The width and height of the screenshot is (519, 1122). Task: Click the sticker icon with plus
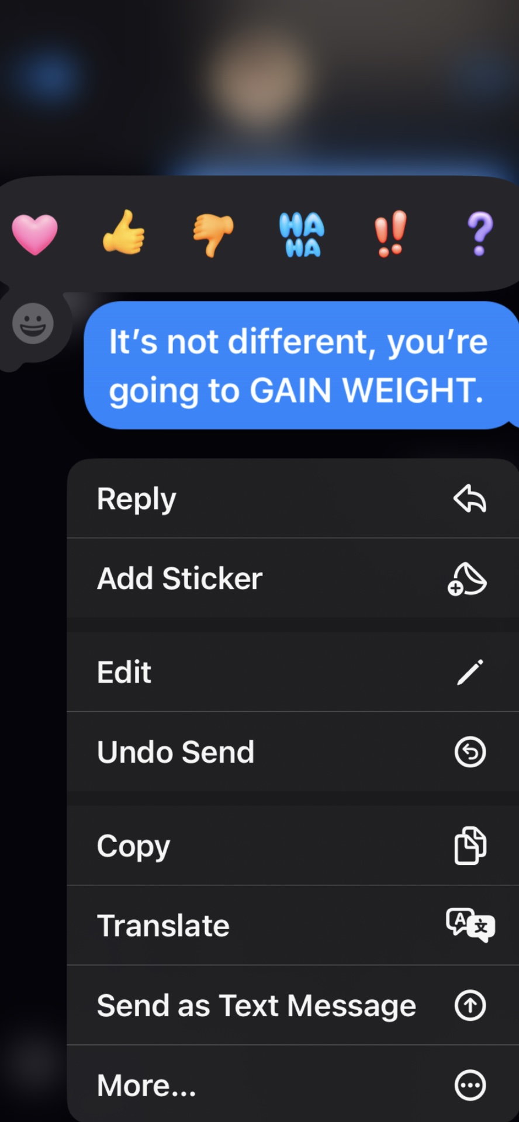[467, 579]
